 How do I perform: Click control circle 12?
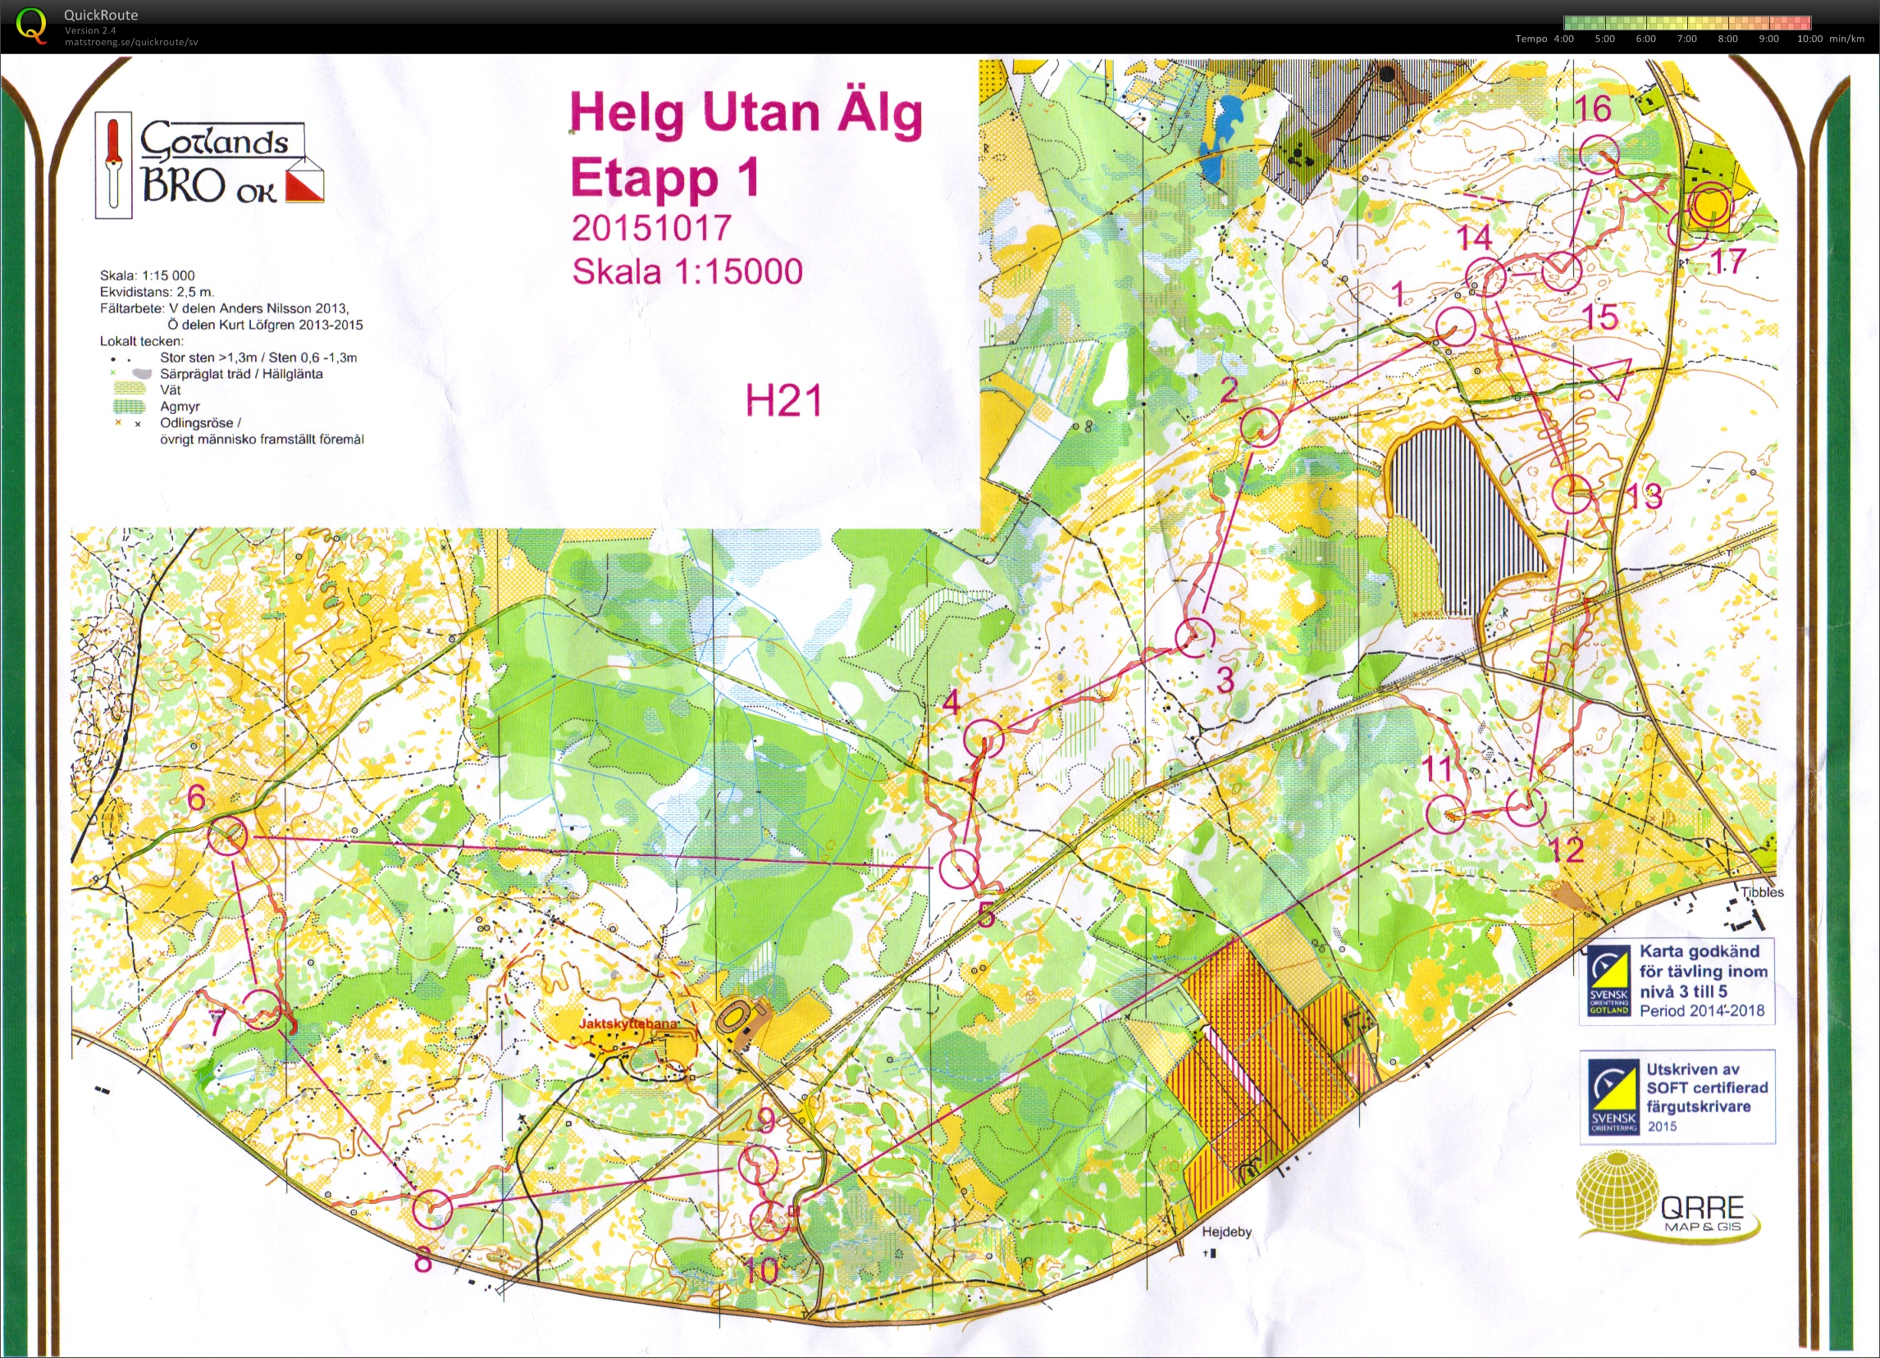[1526, 806]
